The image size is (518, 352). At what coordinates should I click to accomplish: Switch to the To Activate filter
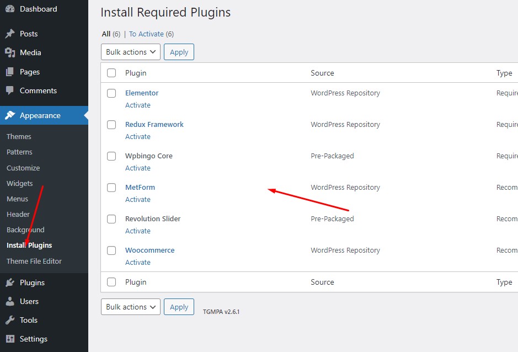tap(146, 34)
